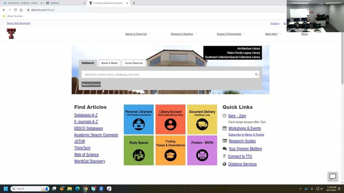Open the Academic Search Complete link
This screenshot has height=193, width=344.
point(96,135)
